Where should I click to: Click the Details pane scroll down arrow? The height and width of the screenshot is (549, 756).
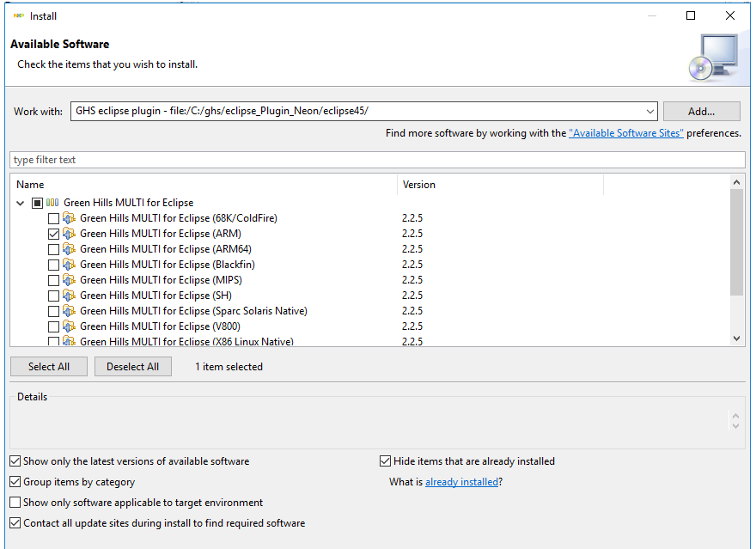coord(735,425)
